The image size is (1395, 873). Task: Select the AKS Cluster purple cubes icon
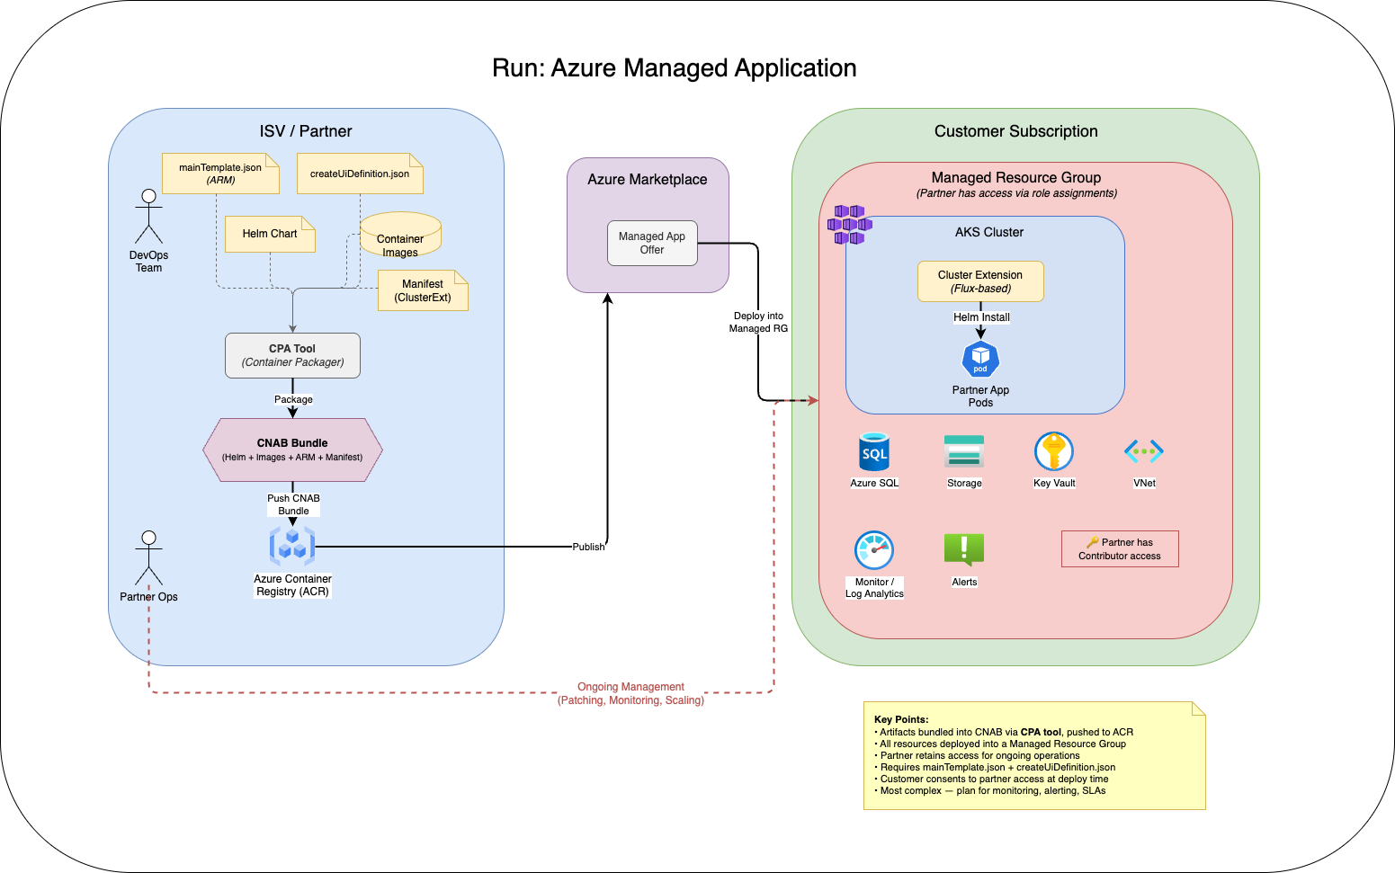coord(850,225)
